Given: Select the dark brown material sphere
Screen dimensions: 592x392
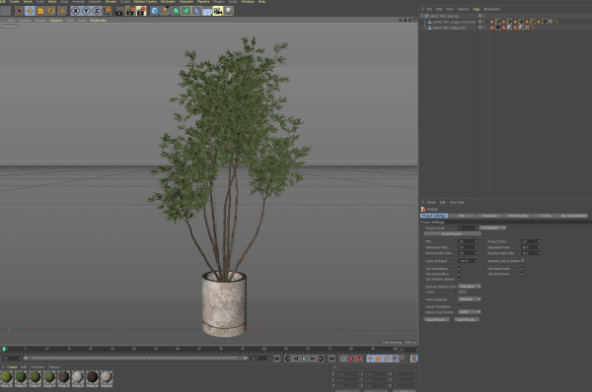Looking at the screenshot, I should (x=92, y=377).
